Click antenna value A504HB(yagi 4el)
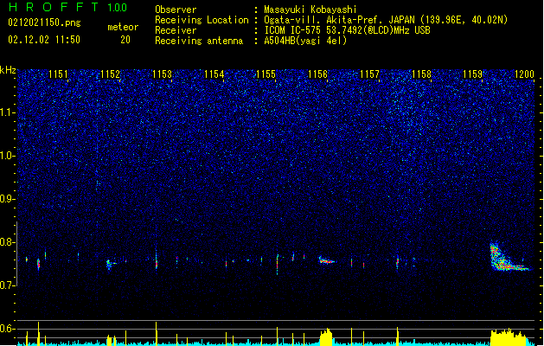Screen dimensions: 544x346 [x=305, y=41]
